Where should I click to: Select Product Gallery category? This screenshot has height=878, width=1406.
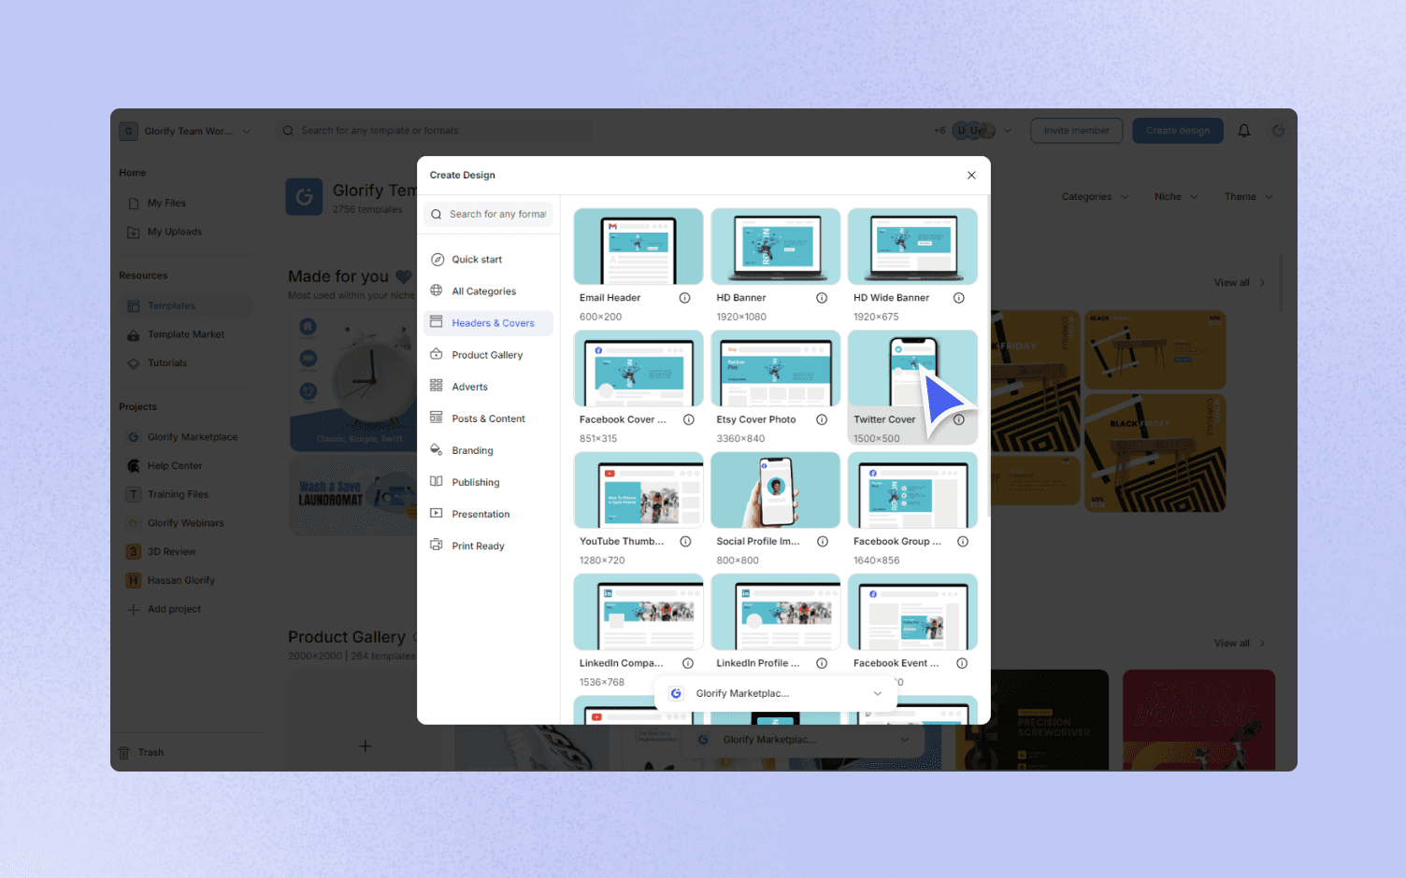488,355
